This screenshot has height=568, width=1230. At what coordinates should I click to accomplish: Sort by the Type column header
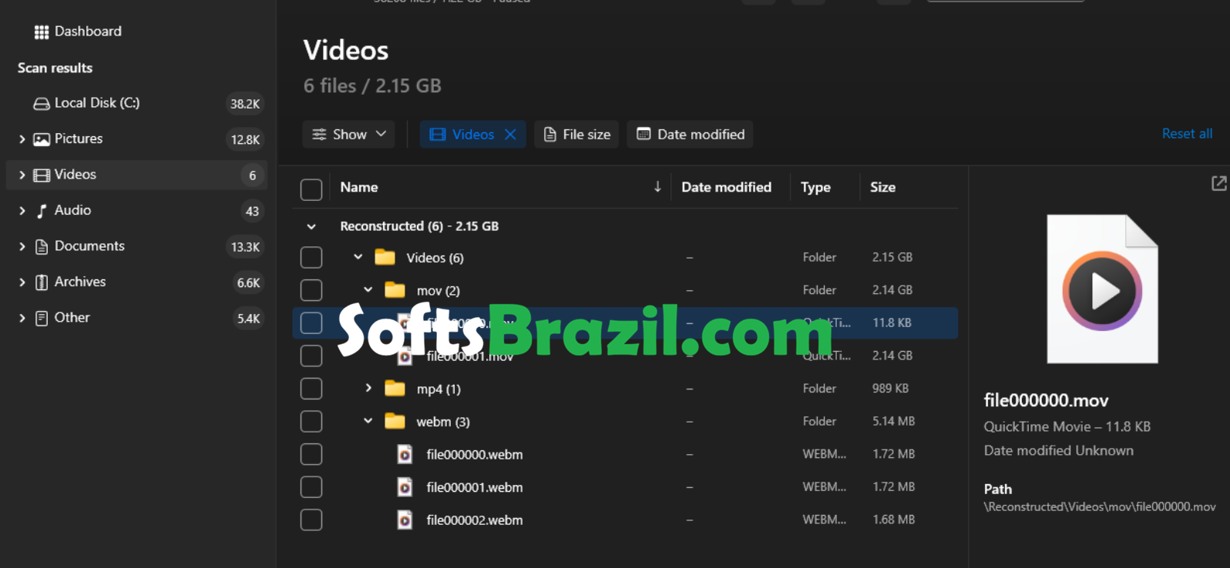coord(815,187)
